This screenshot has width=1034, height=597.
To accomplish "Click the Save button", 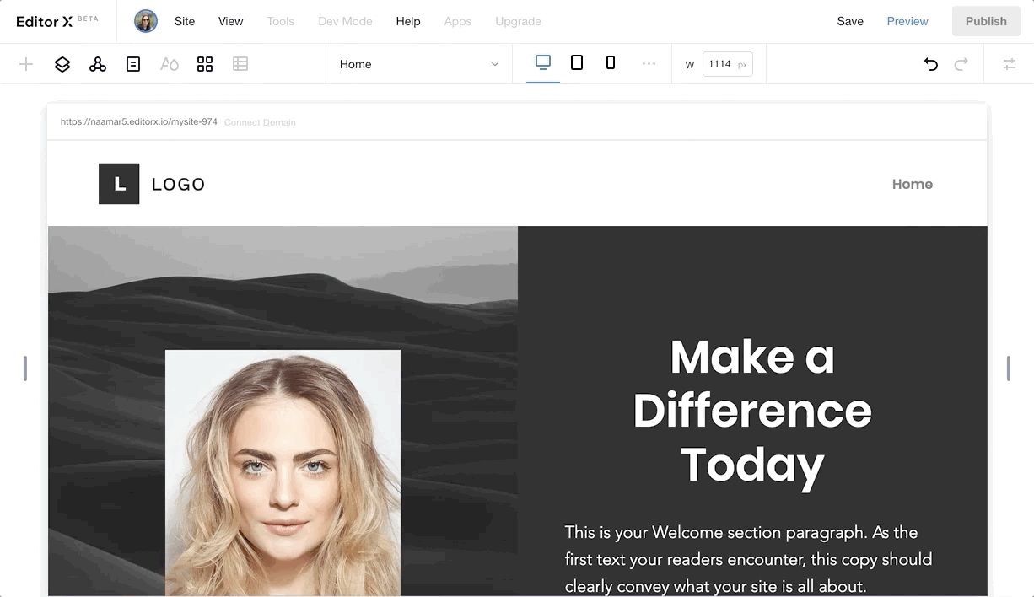I will 850,21.
